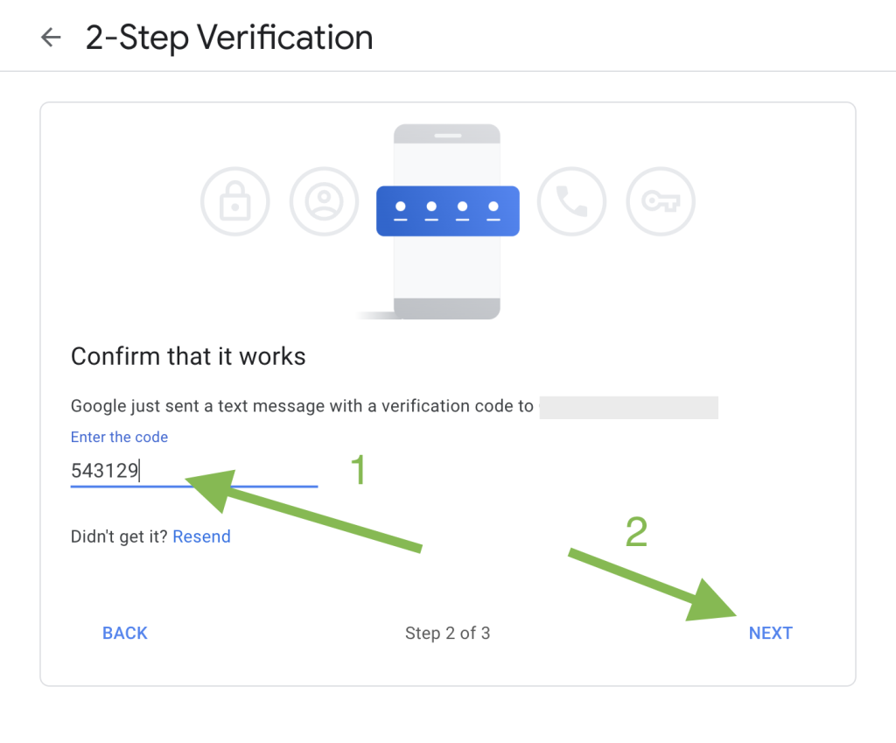Image resolution: width=896 pixels, height=743 pixels.
Task: Click the back arrow beside 2-Step Verification
Action: pos(50,37)
